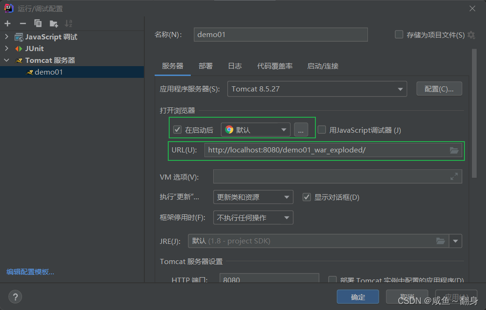486x310 pixels.
Task: Expand the VM options field editor
Action: pos(454,176)
